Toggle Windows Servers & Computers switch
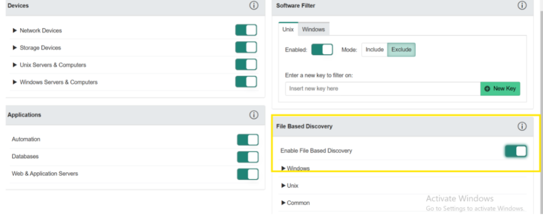The height and width of the screenshot is (221, 543). point(246,82)
